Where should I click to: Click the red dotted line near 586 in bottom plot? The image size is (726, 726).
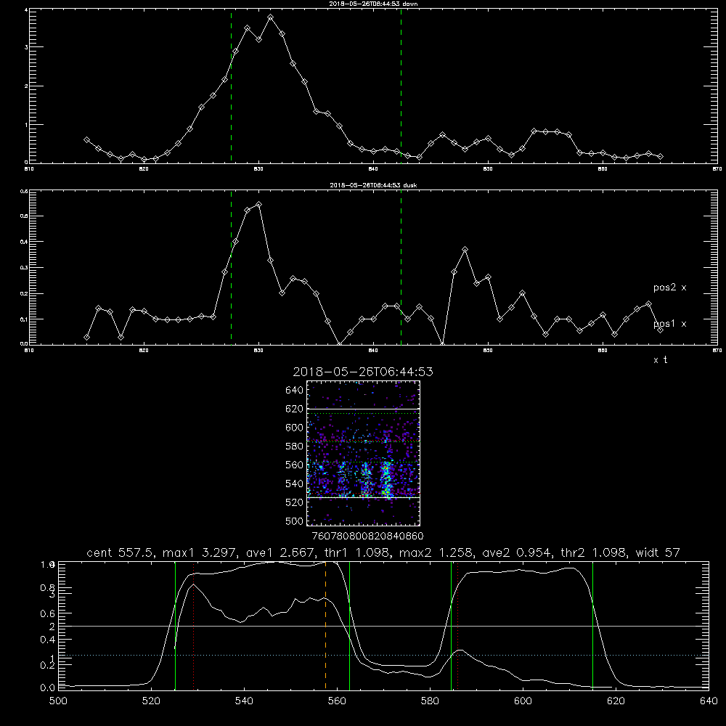click(457, 626)
